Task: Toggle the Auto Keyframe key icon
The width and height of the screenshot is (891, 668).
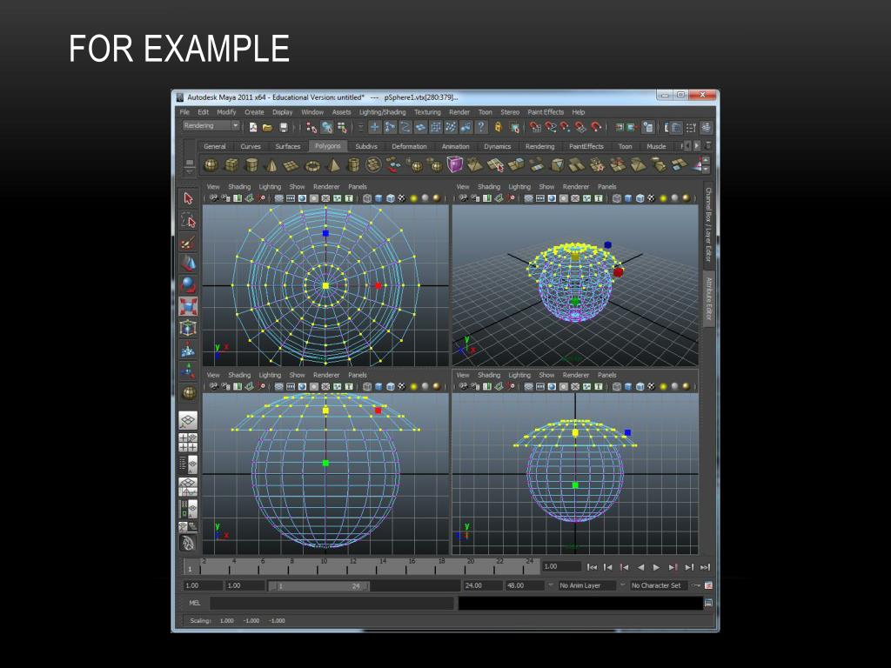Action: tap(696, 585)
